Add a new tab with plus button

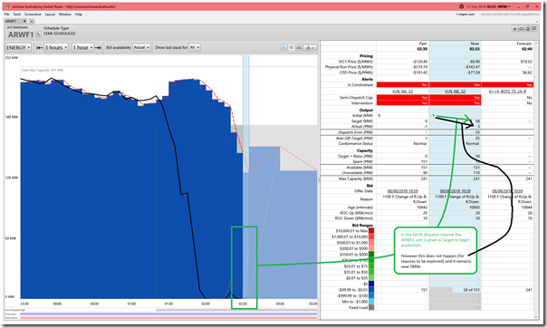32,21
